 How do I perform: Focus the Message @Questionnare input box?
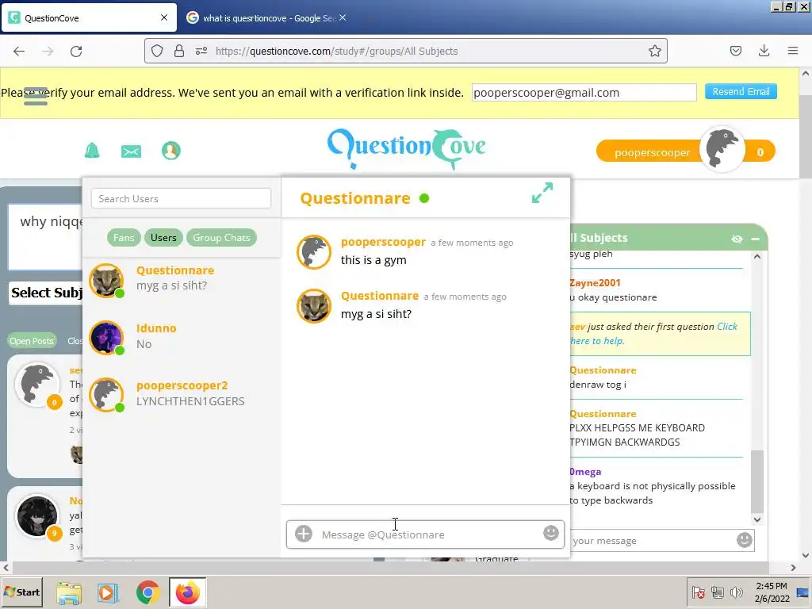click(426, 534)
